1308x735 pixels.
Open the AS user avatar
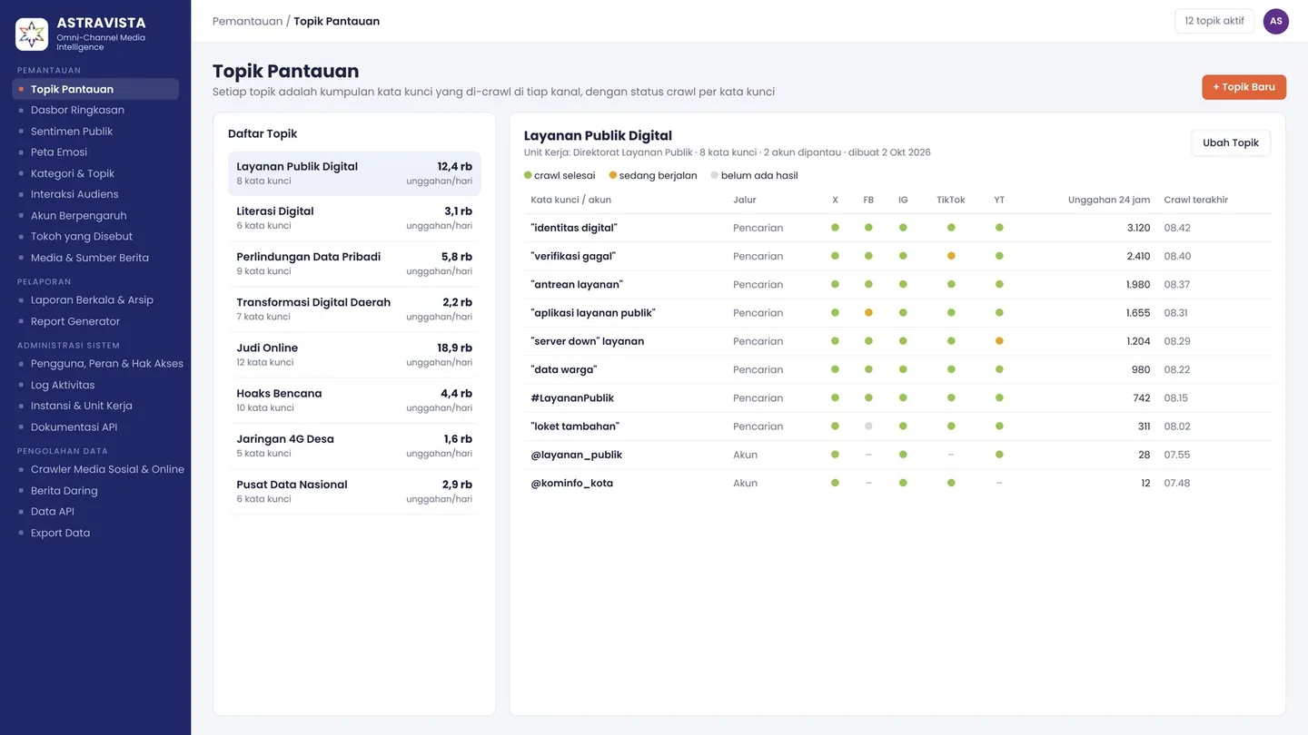(x=1276, y=21)
